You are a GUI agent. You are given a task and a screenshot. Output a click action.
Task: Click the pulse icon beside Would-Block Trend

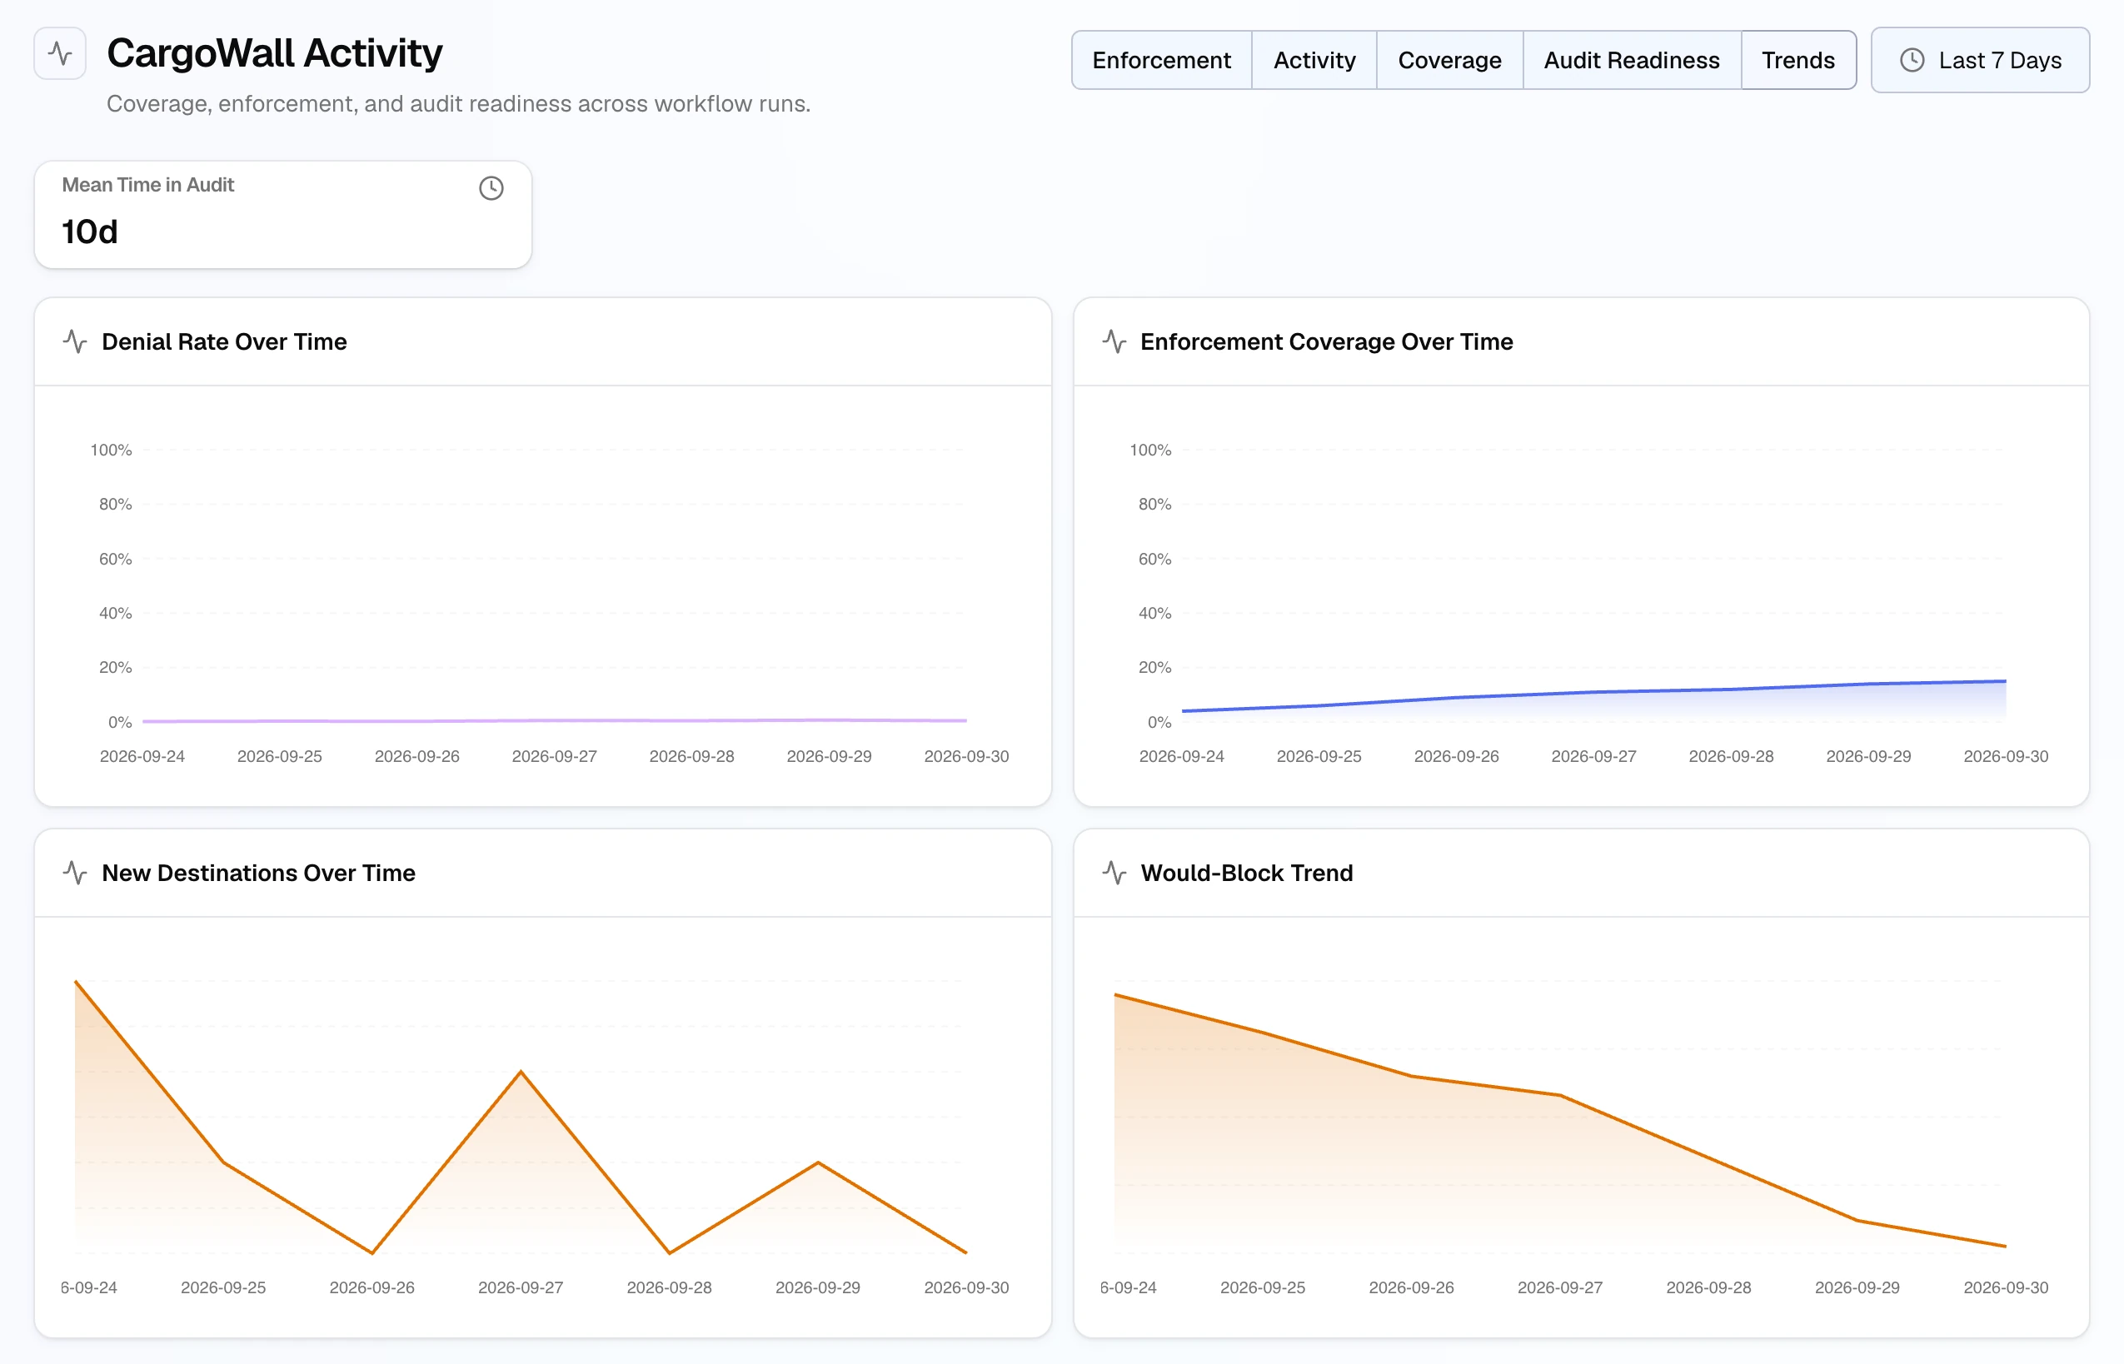pos(1114,873)
